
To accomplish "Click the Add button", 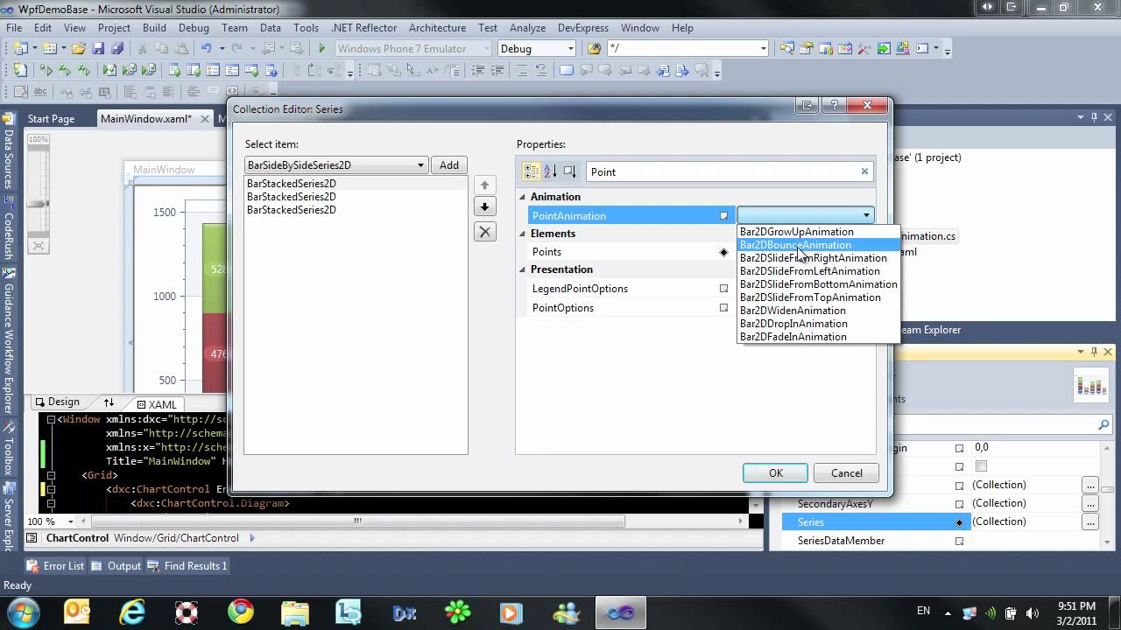I will pos(449,165).
